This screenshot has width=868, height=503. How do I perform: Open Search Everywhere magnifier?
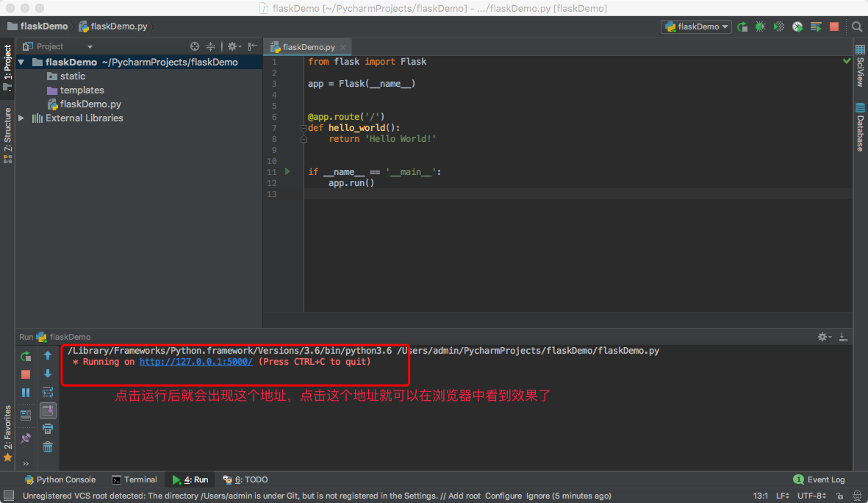pyautogui.click(x=857, y=26)
